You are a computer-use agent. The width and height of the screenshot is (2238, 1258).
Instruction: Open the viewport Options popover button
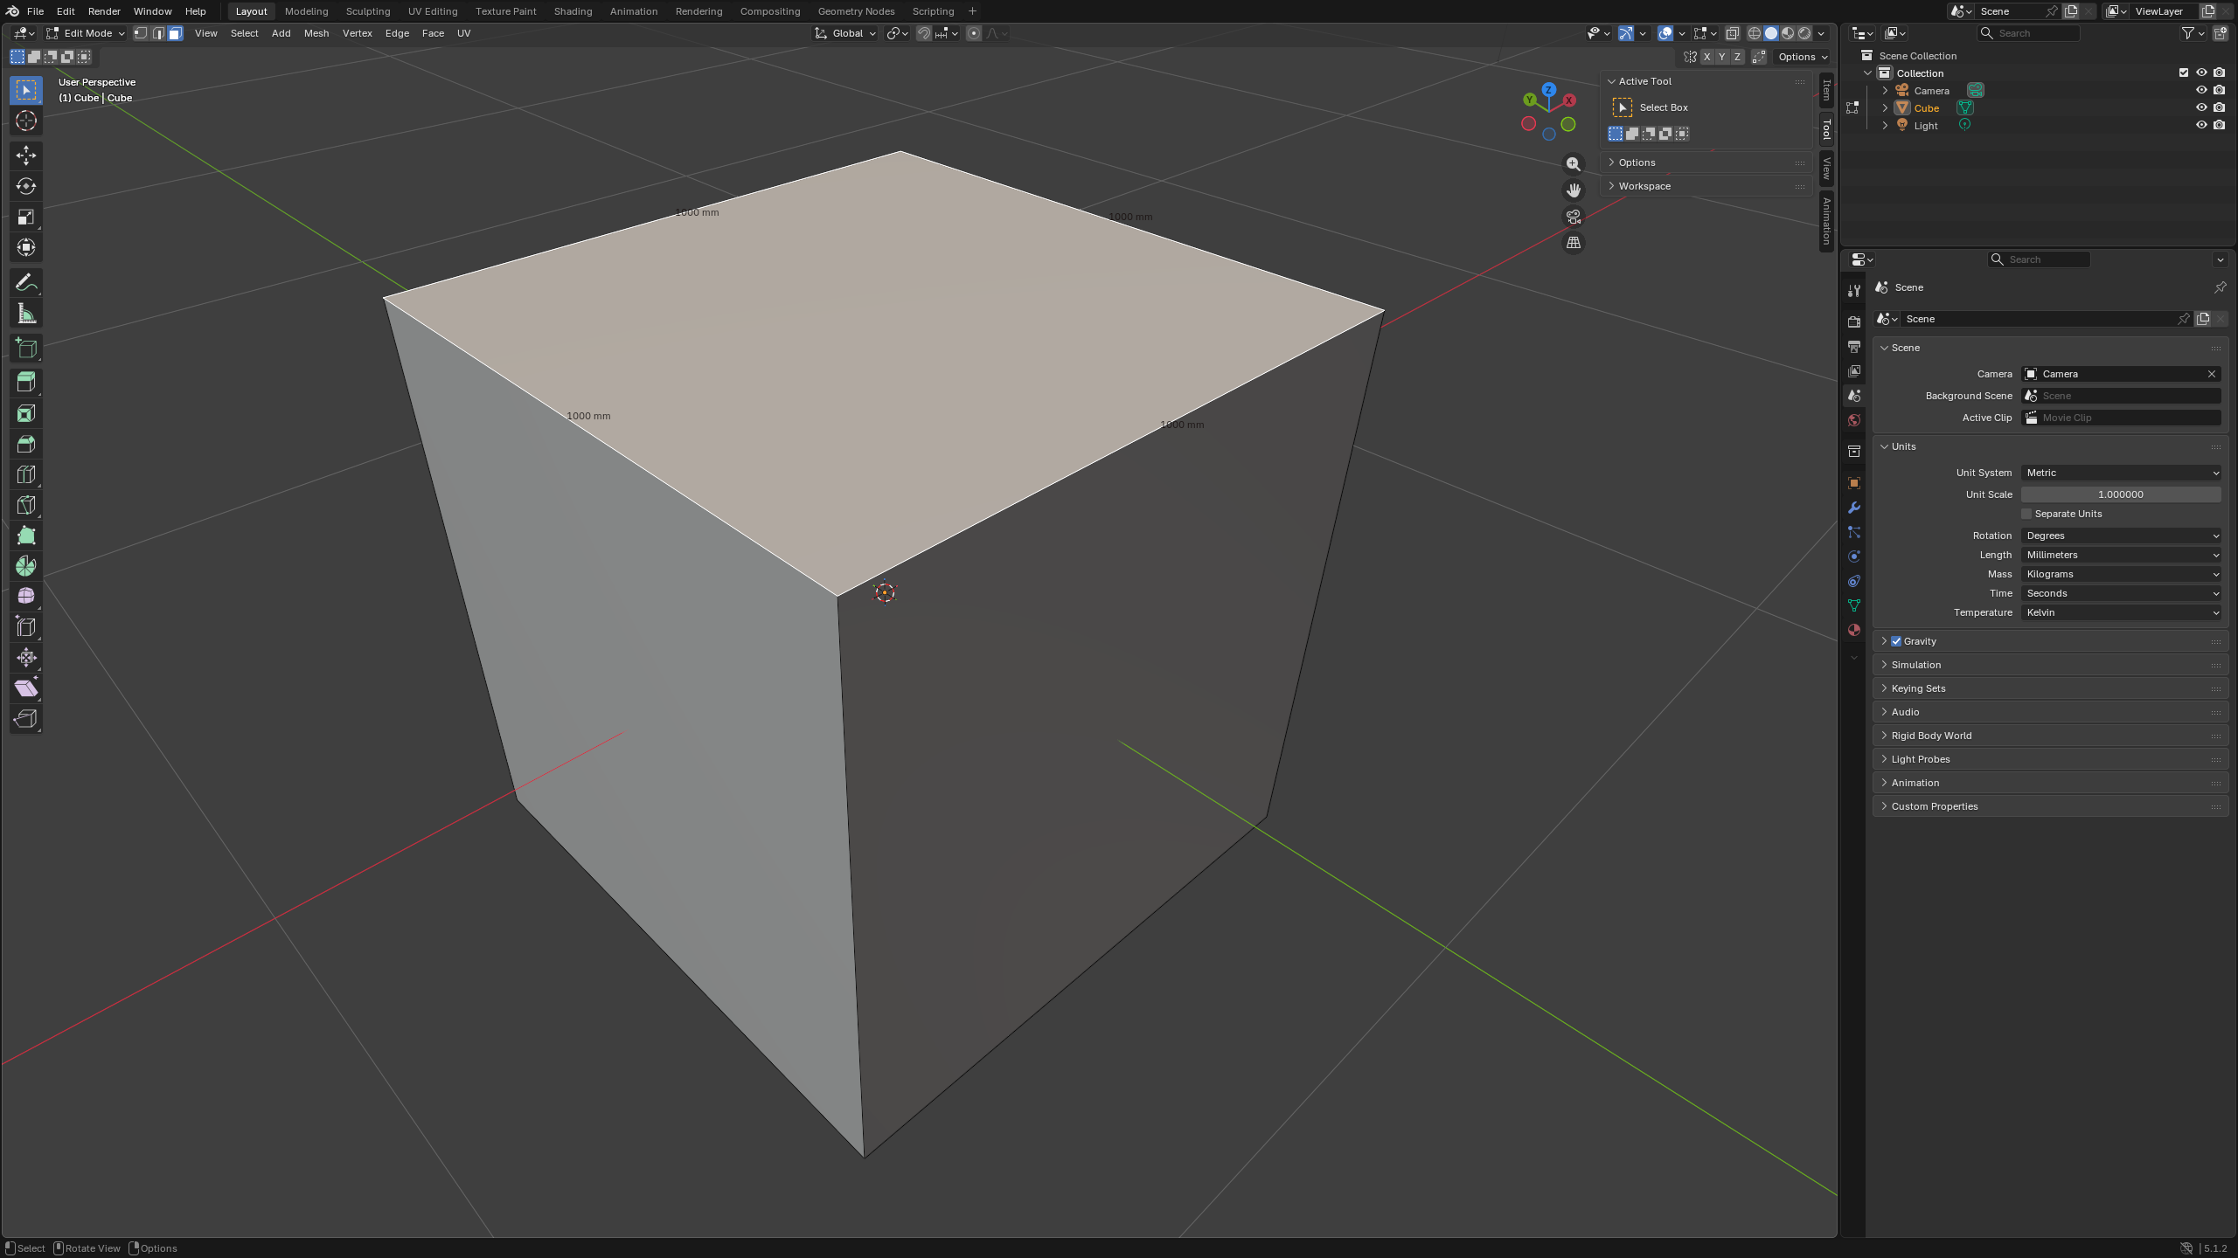(x=1803, y=57)
